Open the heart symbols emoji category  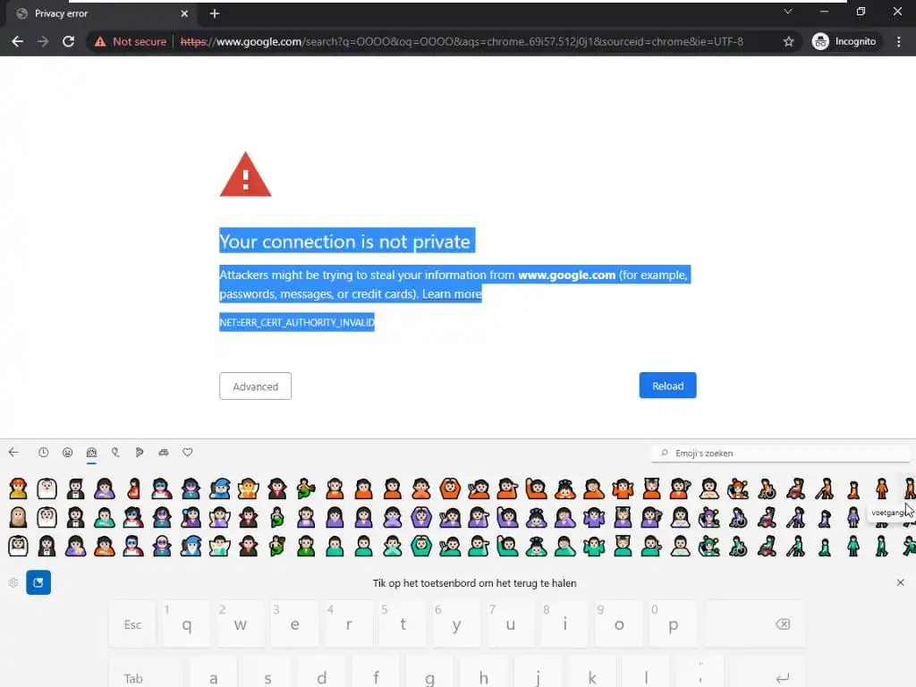[188, 452]
